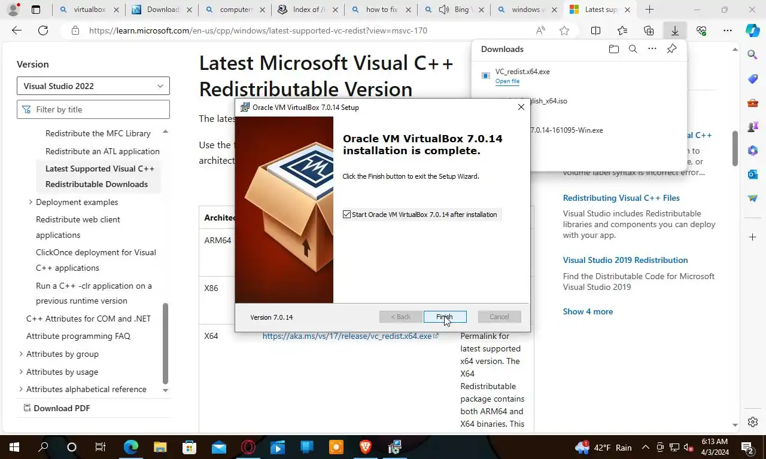This screenshot has height=459, width=766.
Task: Pin the Downloads panel
Action: tap(671, 49)
